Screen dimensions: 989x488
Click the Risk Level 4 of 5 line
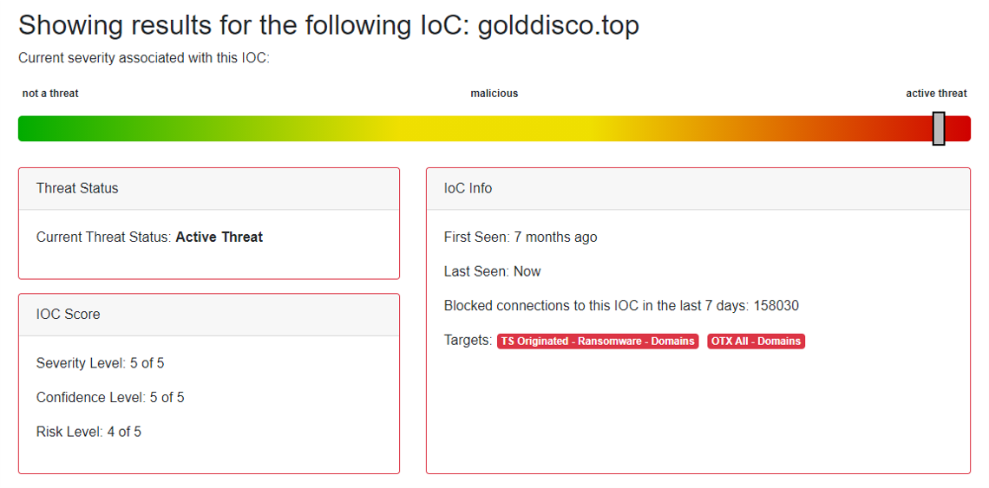pyautogui.click(x=88, y=432)
